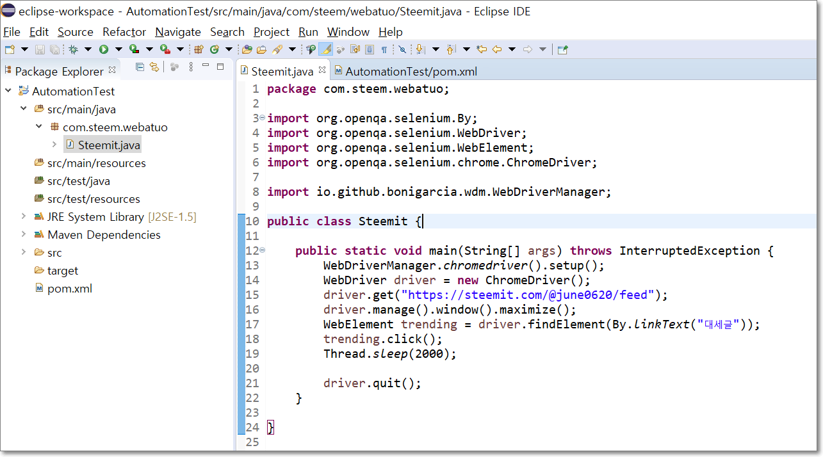Fold the import block at line 3

(263, 118)
